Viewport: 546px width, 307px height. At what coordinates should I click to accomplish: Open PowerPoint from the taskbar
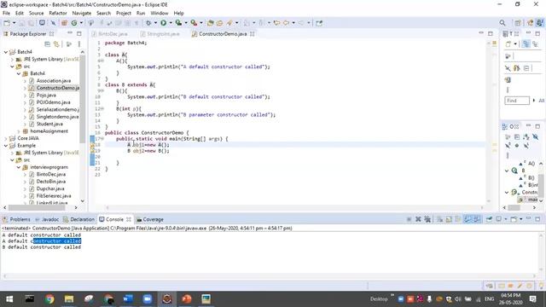186,299
